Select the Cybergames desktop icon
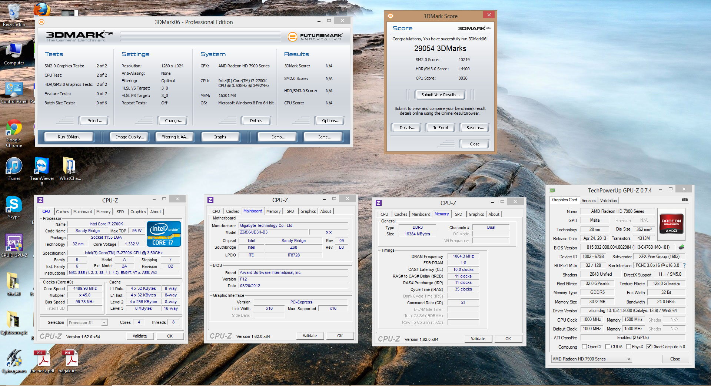Screen dimensions: 711x386 (x=14, y=361)
